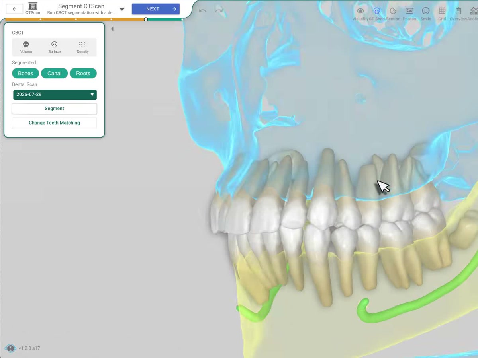Click the NEXT button
Viewport: 478px width, 358px height.
(x=156, y=9)
